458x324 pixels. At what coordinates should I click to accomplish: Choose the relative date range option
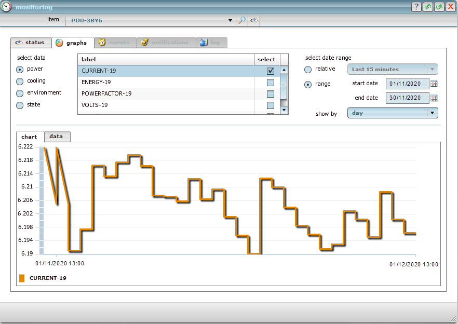pos(308,69)
